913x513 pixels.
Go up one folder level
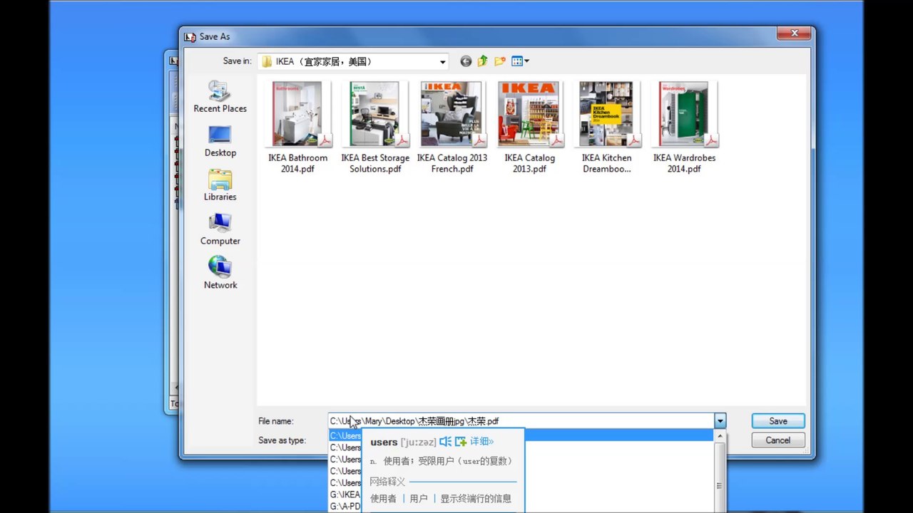(483, 61)
